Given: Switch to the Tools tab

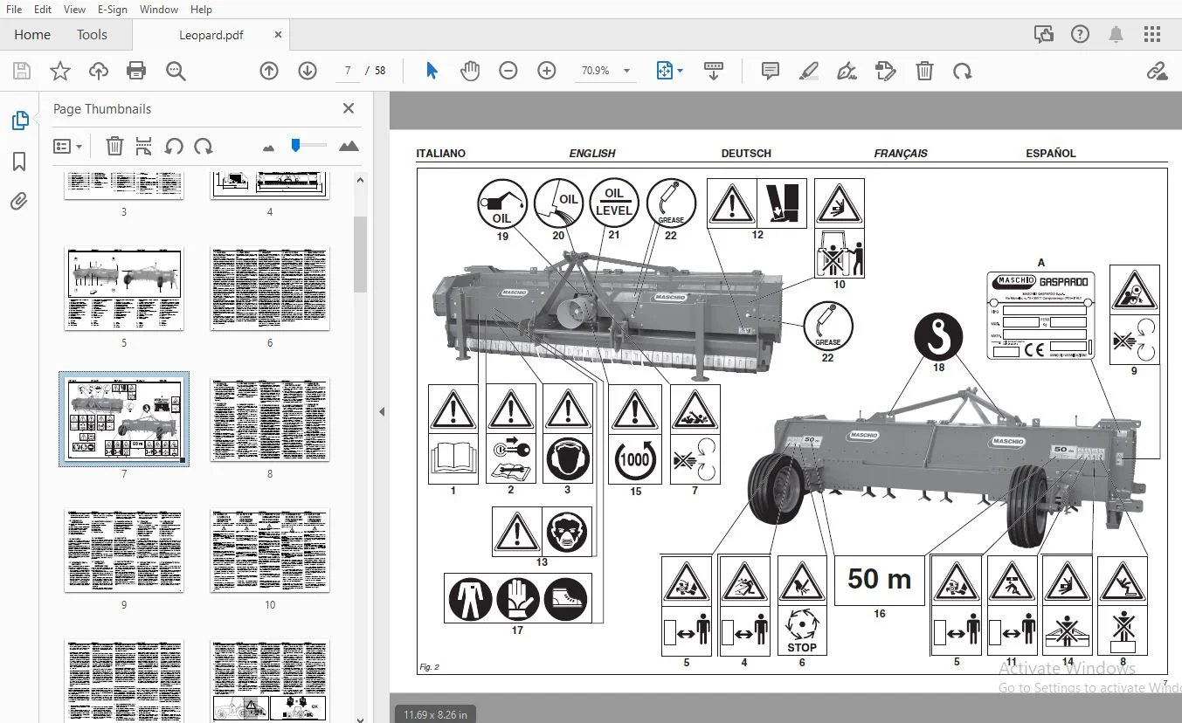Looking at the screenshot, I should point(92,35).
